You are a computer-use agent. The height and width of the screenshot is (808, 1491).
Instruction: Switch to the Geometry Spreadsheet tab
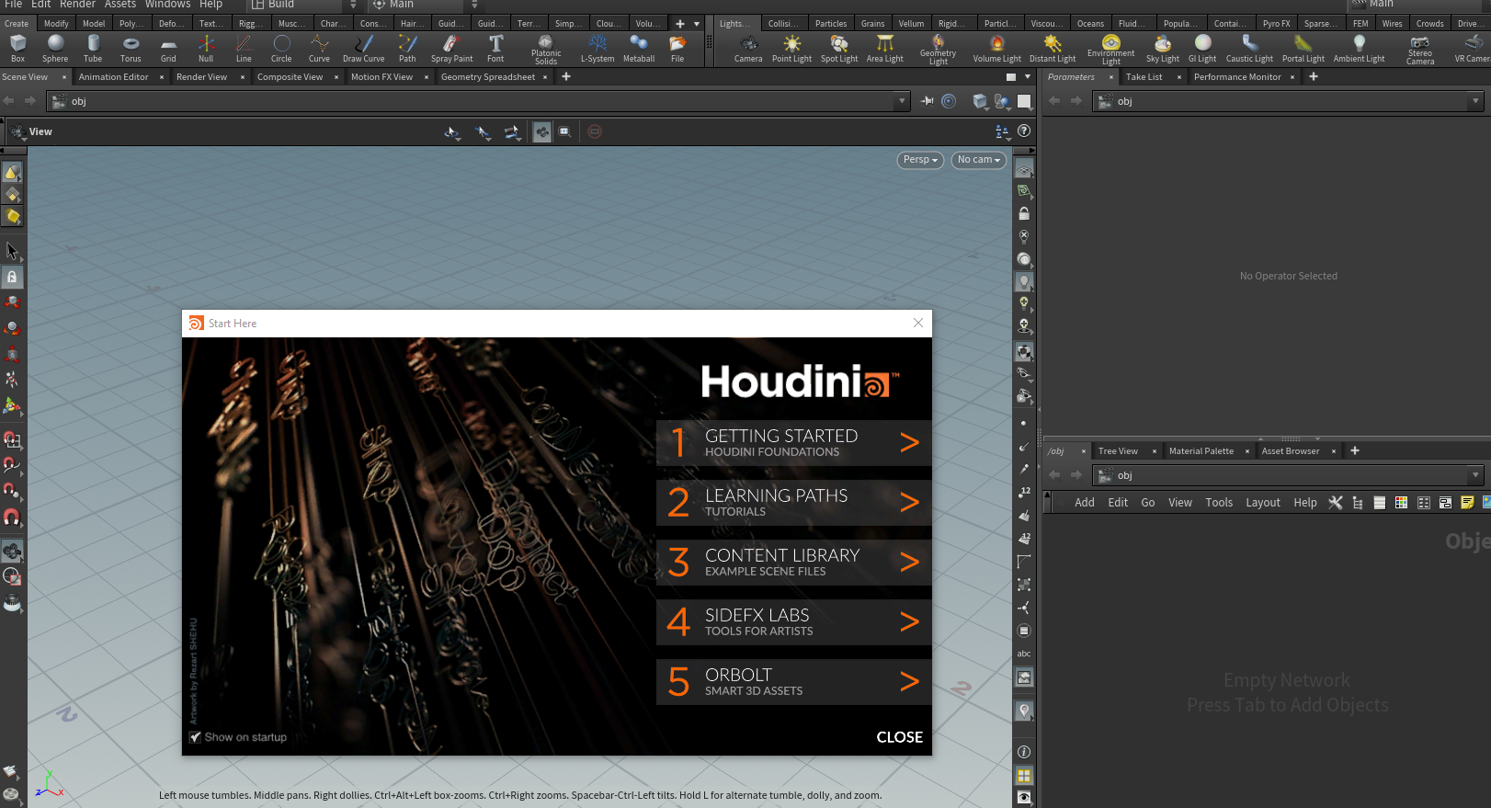point(488,77)
